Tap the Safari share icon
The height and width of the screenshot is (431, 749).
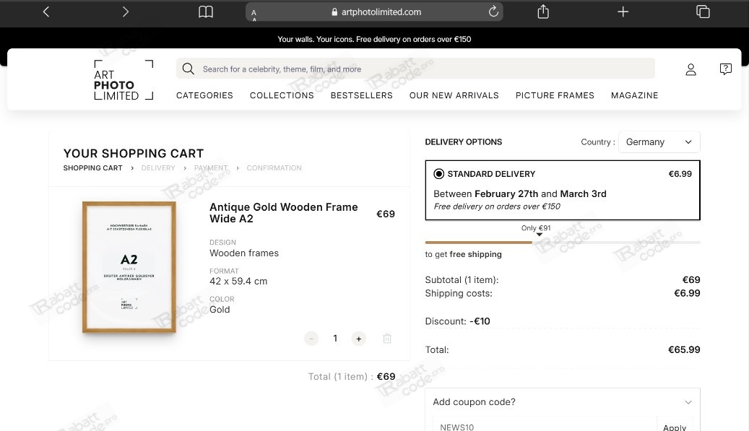click(543, 12)
